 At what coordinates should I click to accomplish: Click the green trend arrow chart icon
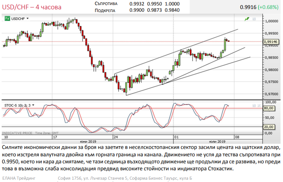[247, 19]
